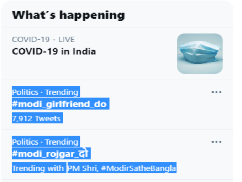Screen dimensions: 242x182
Task: Open the #ModirSatheBangla related hashtag
Action: tap(138, 168)
